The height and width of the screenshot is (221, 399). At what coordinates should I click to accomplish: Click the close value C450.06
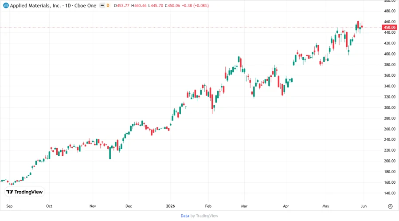tap(172, 5)
